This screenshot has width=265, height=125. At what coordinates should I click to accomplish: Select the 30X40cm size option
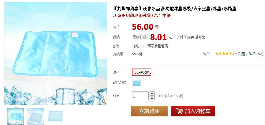click(x=141, y=72)
